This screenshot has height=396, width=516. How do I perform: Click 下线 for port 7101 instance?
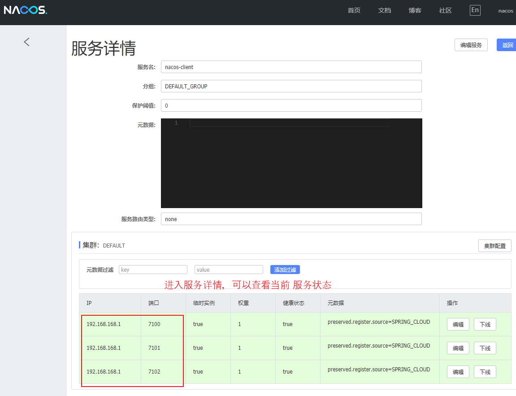coord(485,348)
